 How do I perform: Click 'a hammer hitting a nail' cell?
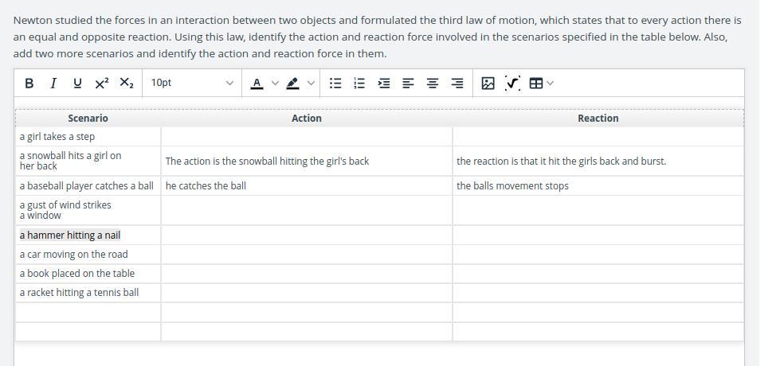pyautogui.click(x=88, y=235)
